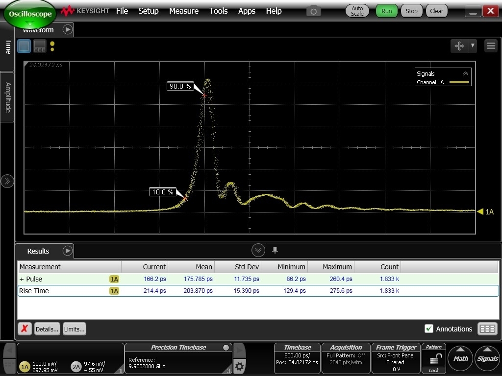
Task: Open the Measure menu
Action: 184,11
